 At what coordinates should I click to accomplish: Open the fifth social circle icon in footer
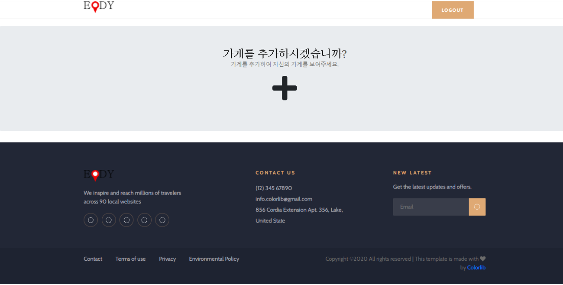click(162, 220)
